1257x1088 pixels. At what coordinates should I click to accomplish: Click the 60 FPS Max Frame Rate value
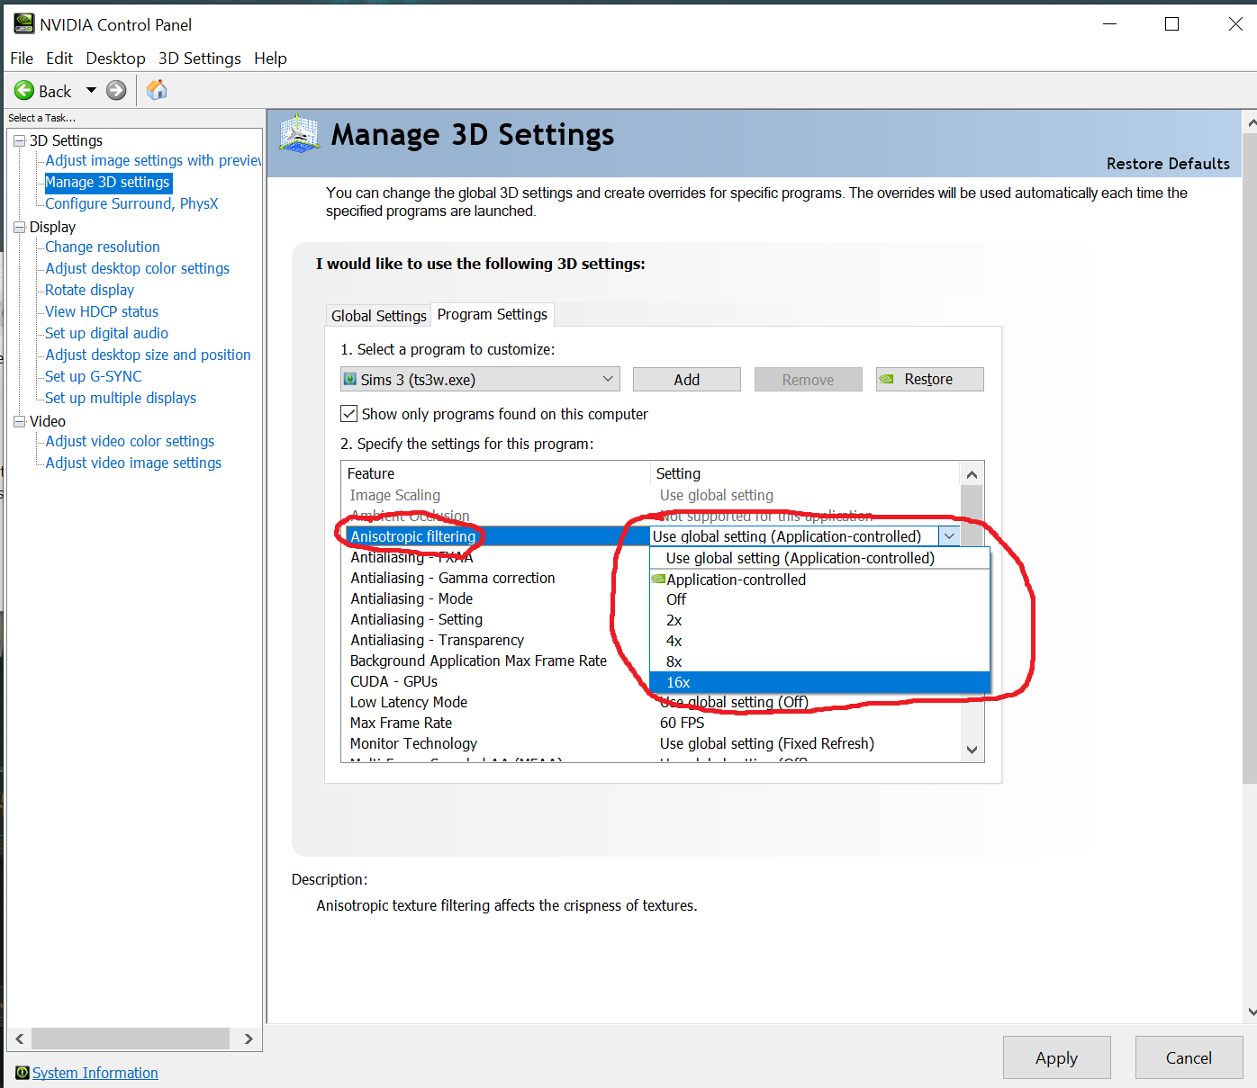tap(683, 723)
